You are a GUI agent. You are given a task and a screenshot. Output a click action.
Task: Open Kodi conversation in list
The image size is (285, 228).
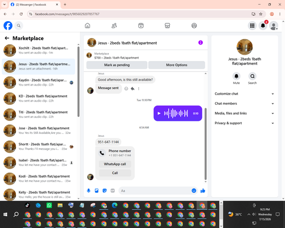tap(38, 178)
